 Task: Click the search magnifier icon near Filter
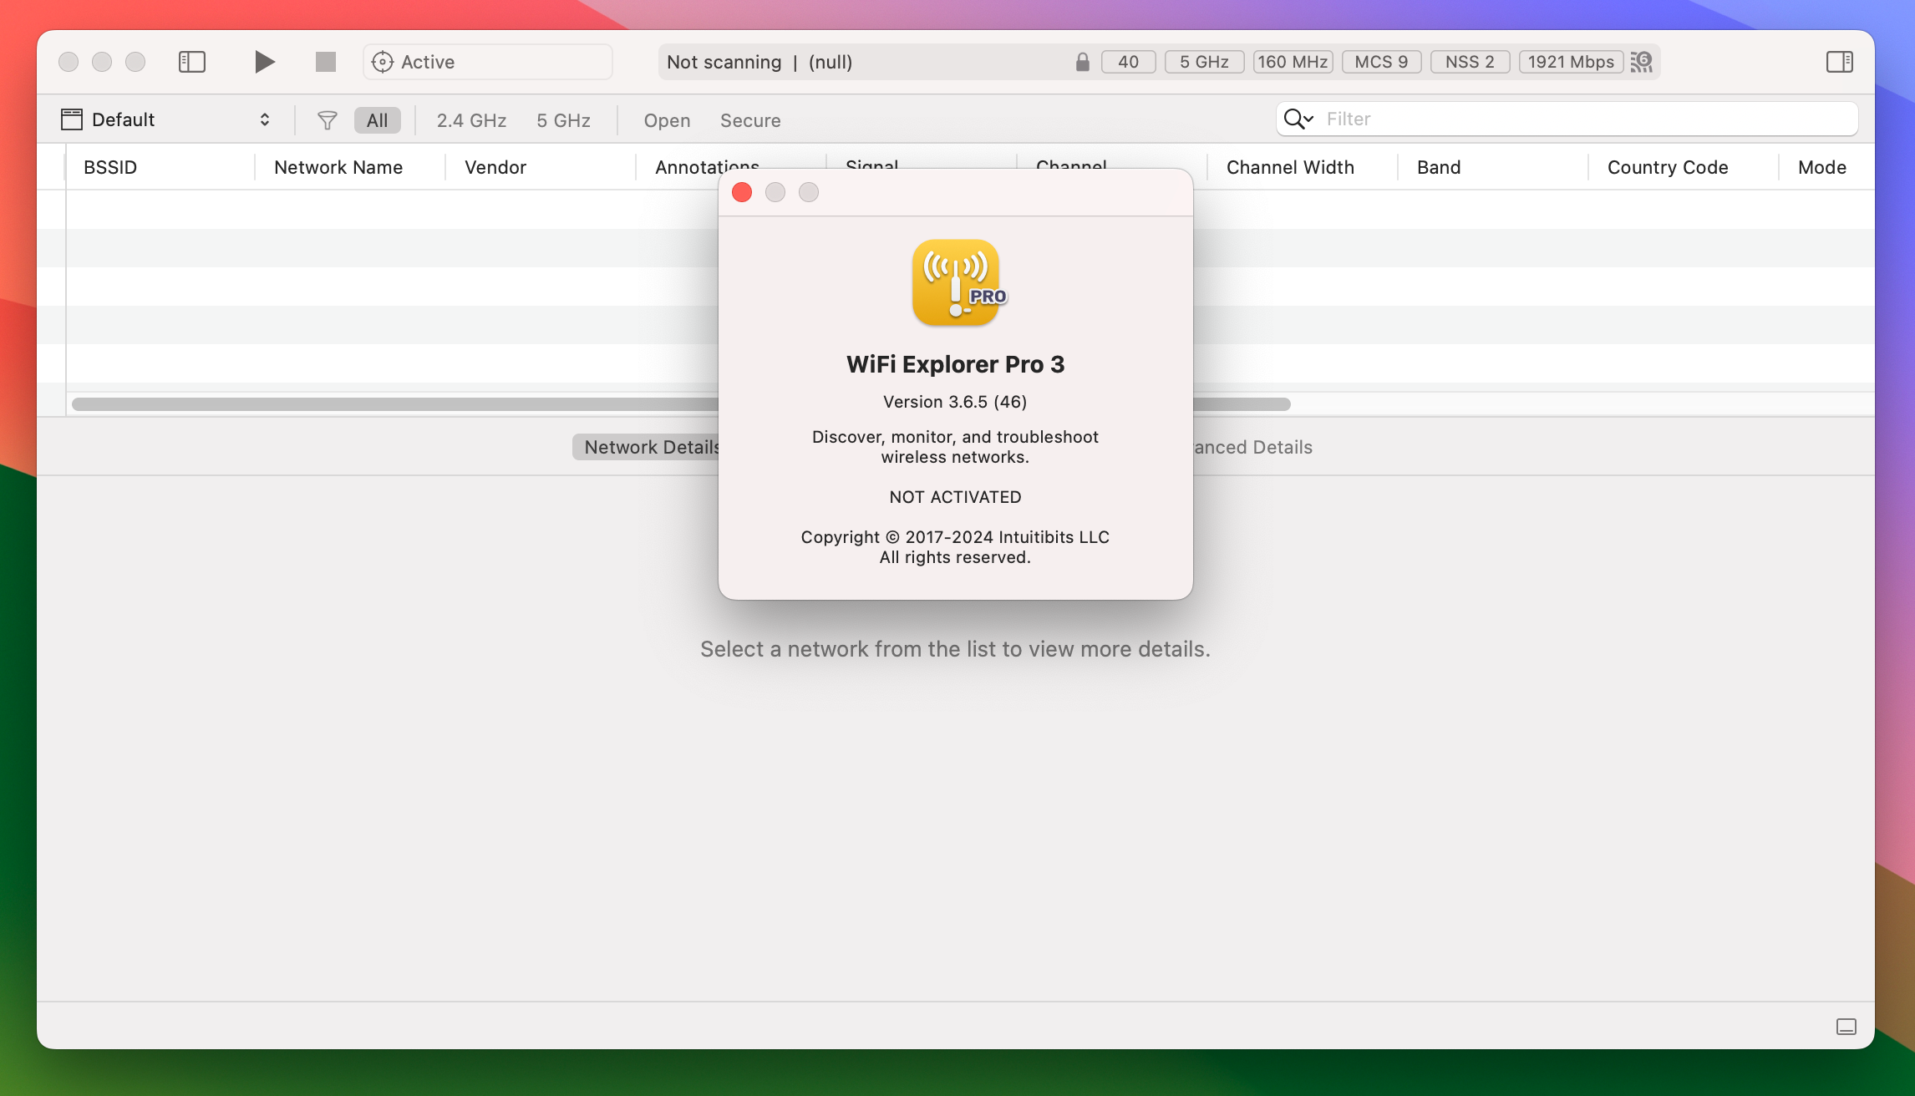click(x=1299, y=119)
